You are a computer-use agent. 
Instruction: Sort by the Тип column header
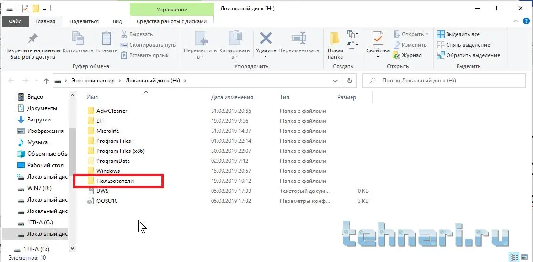pos(305,97)
